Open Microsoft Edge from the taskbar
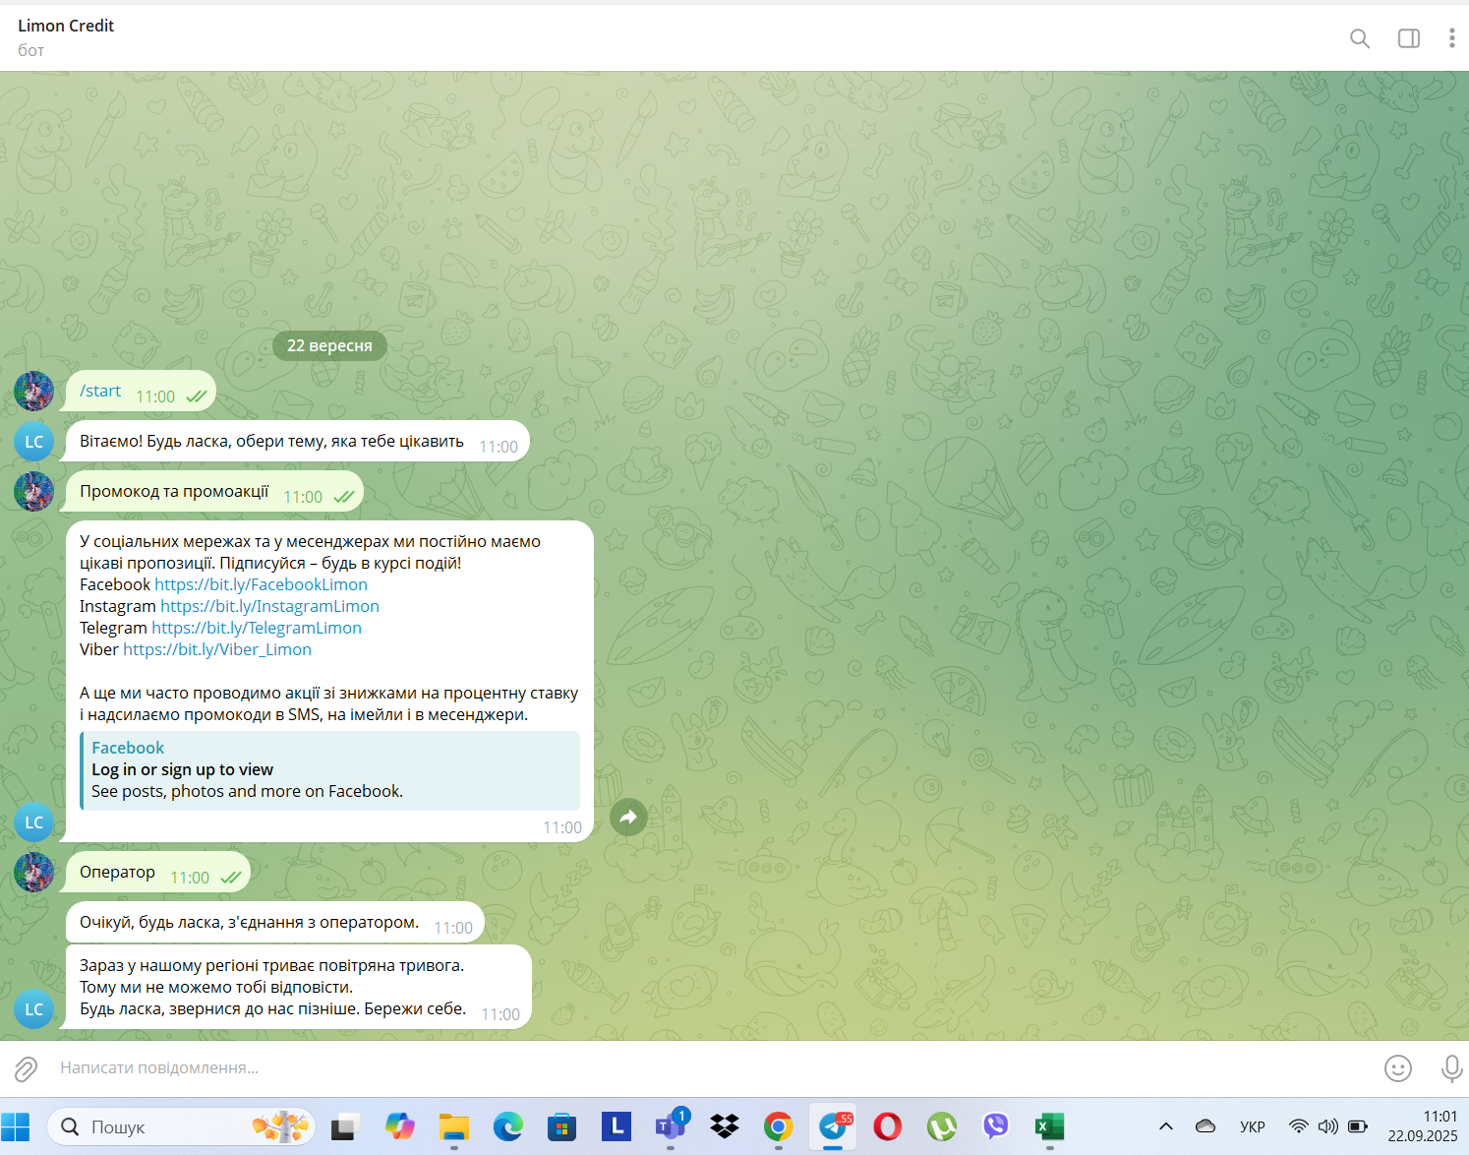This screenshot has height=1155, width=1469. [508, 1127]
